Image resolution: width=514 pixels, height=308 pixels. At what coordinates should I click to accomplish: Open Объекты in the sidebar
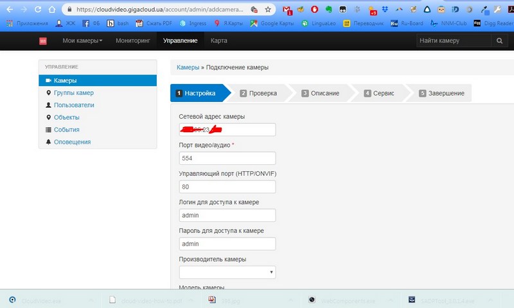coord(67,117)
